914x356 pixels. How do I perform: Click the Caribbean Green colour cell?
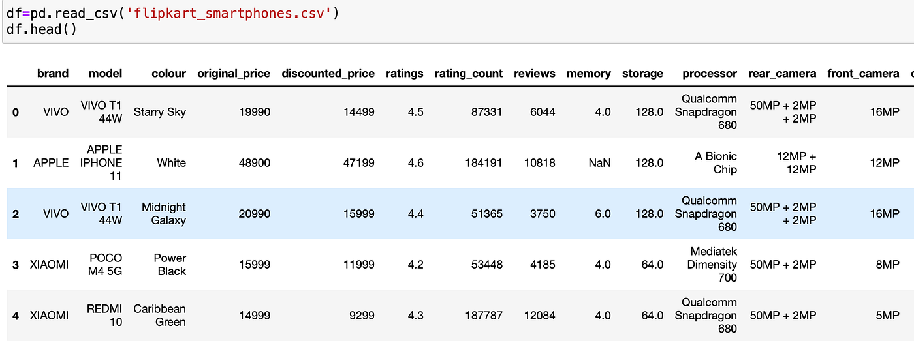159,316
